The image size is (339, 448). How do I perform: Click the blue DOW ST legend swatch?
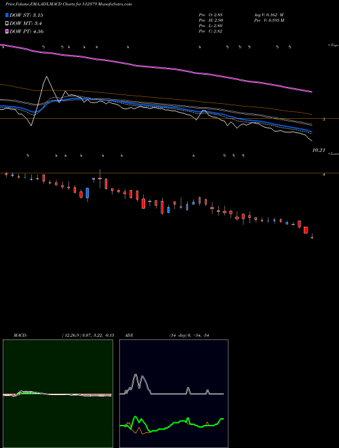7,15
